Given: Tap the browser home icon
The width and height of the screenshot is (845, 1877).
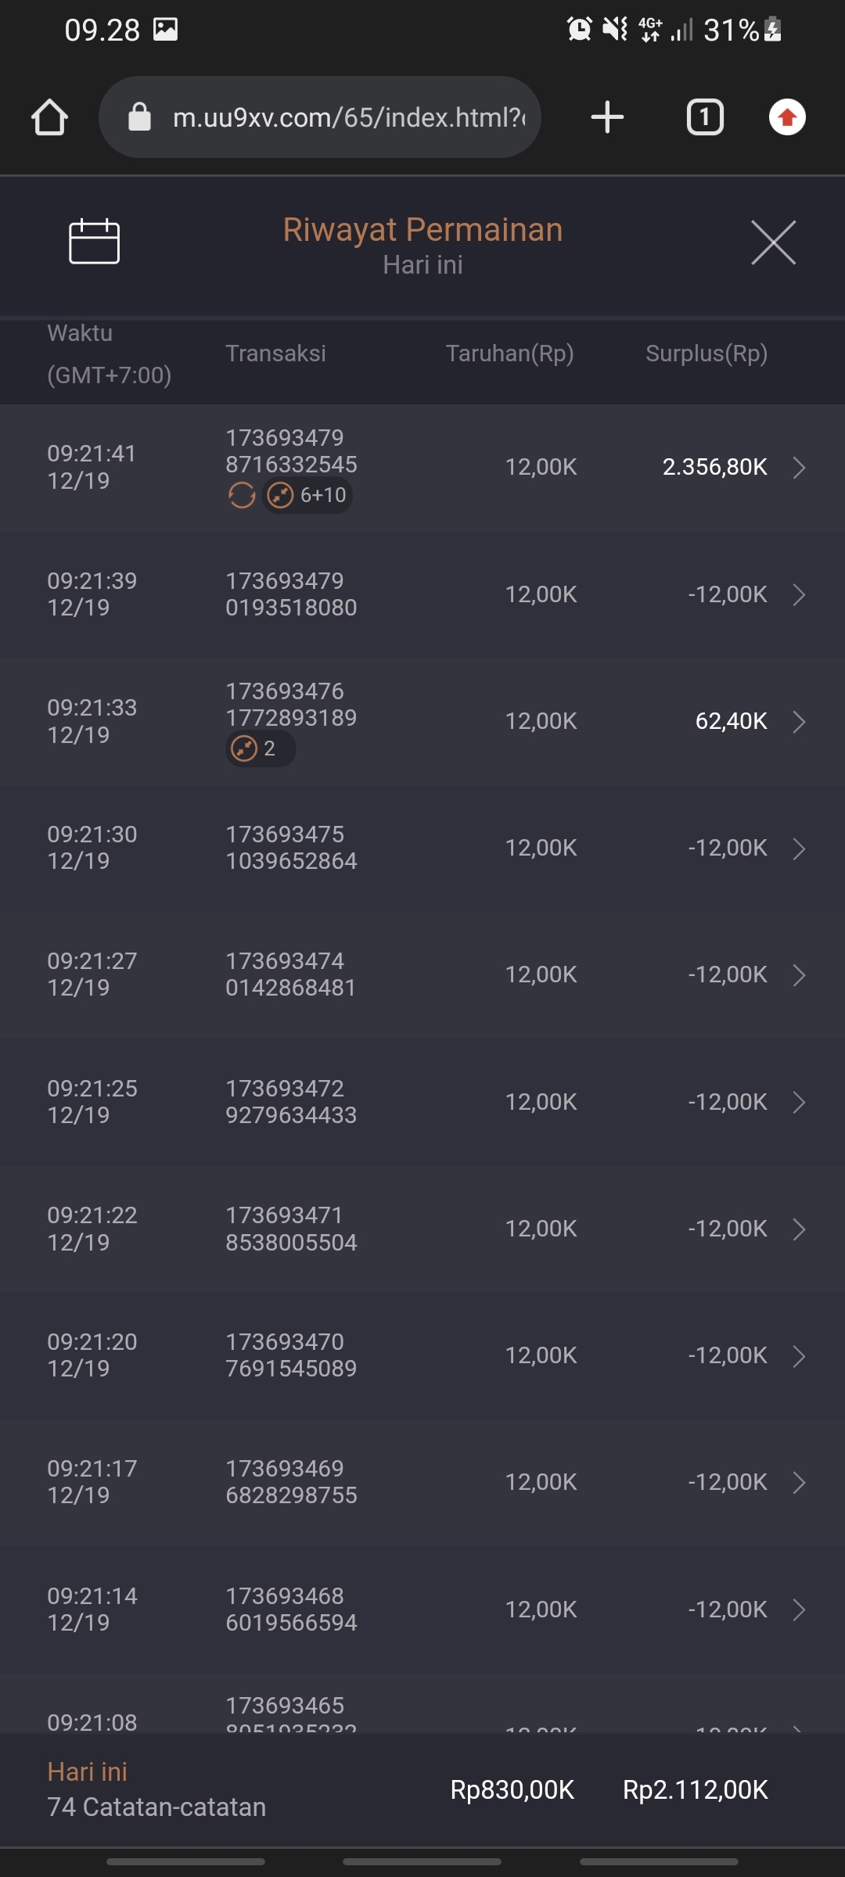Looking at the screenshot, I should pyautogui.click(x=49, y=117).
